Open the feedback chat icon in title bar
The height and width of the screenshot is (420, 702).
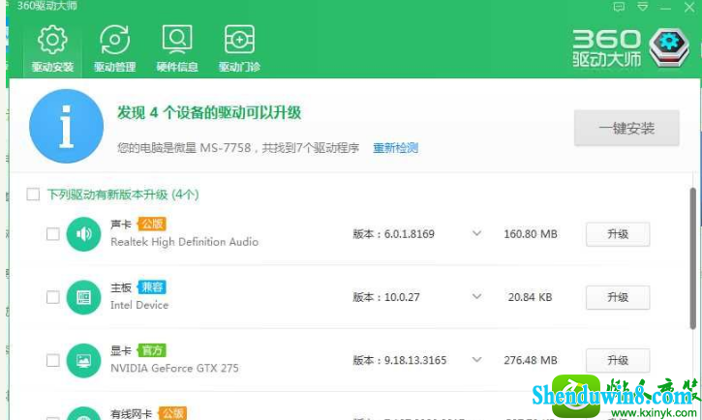(619, 7)
